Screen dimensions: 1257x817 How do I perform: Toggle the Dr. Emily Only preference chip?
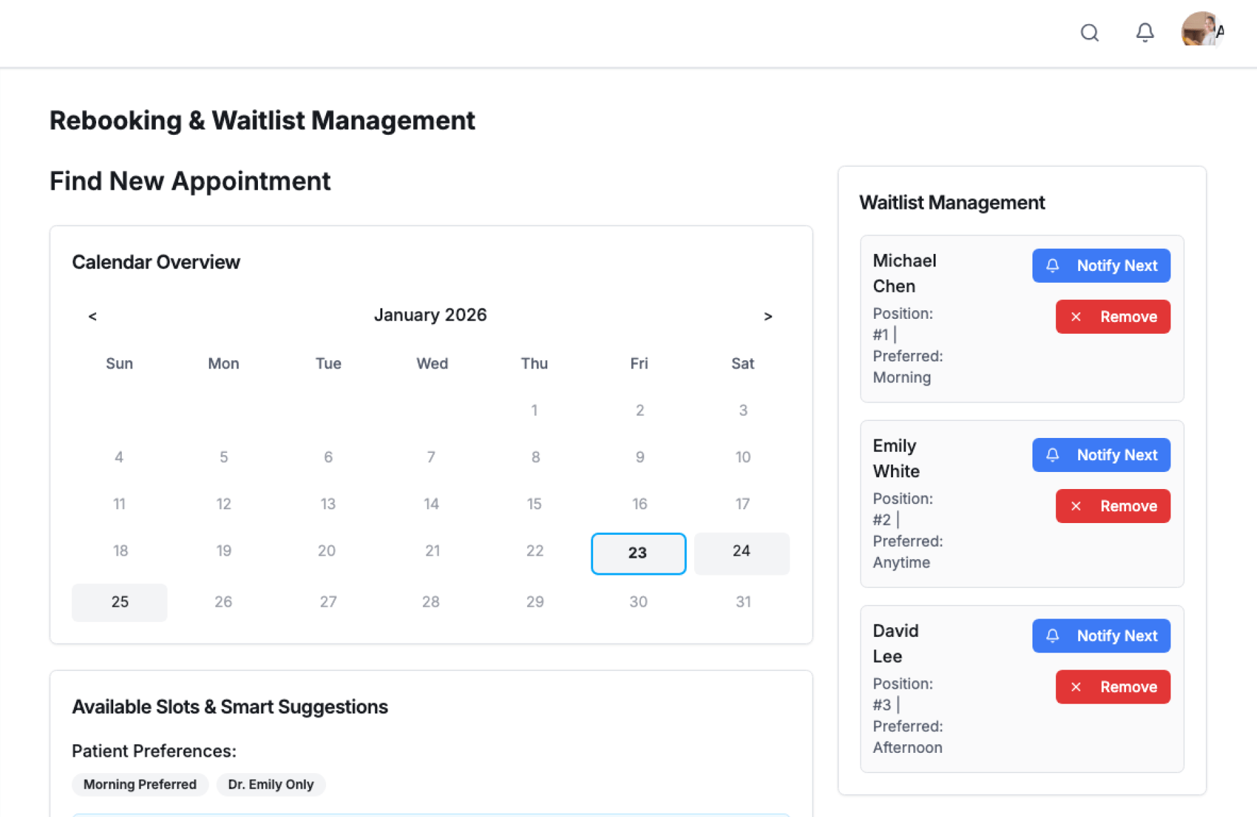[270, 784]
